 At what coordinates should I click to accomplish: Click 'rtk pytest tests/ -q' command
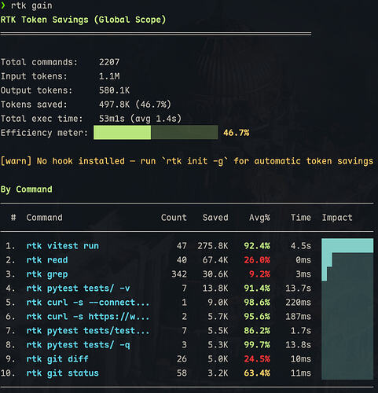click(78, 345)
